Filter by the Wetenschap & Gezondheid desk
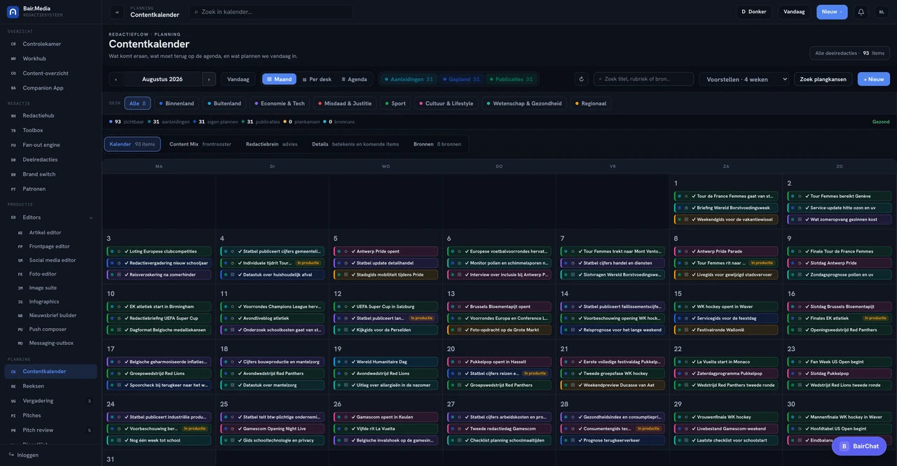Screen dimensions: 897x466 coord(524,104)
